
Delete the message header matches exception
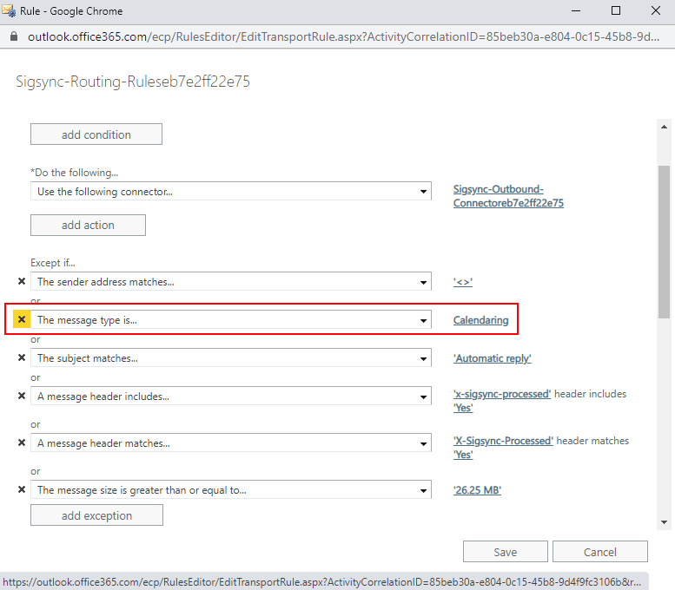[22, 442]
